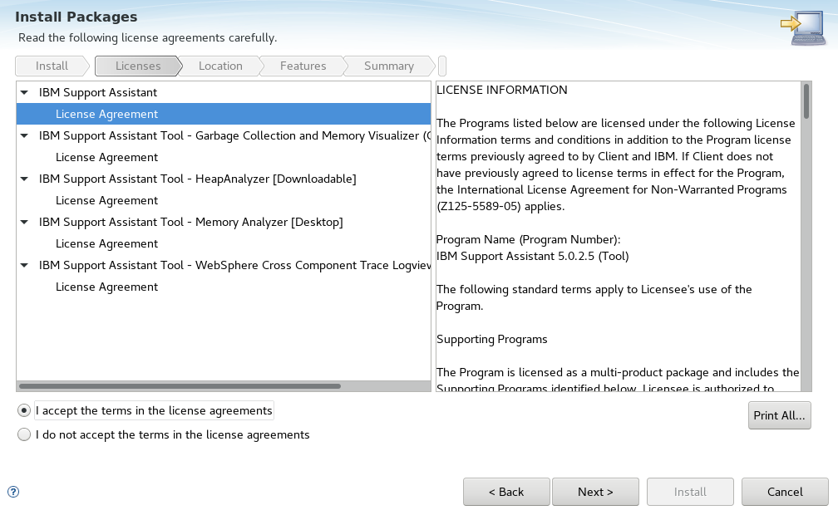The height and width of the screenshot is (515, 838).
Task: Click the help question mark icon
Action: [x=13, y=492]
